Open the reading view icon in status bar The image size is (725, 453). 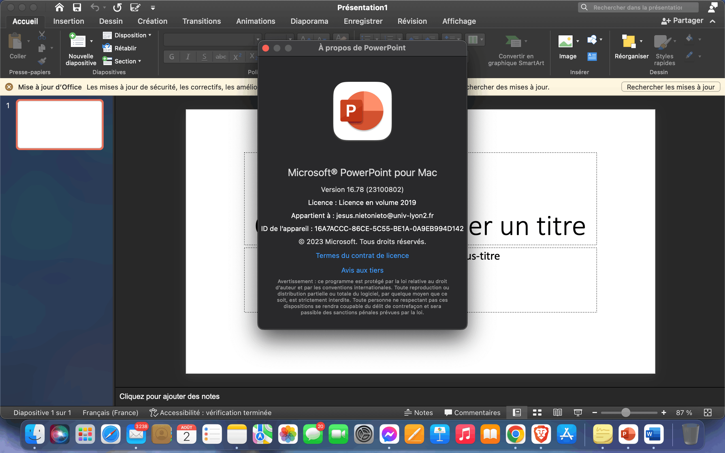558,413
